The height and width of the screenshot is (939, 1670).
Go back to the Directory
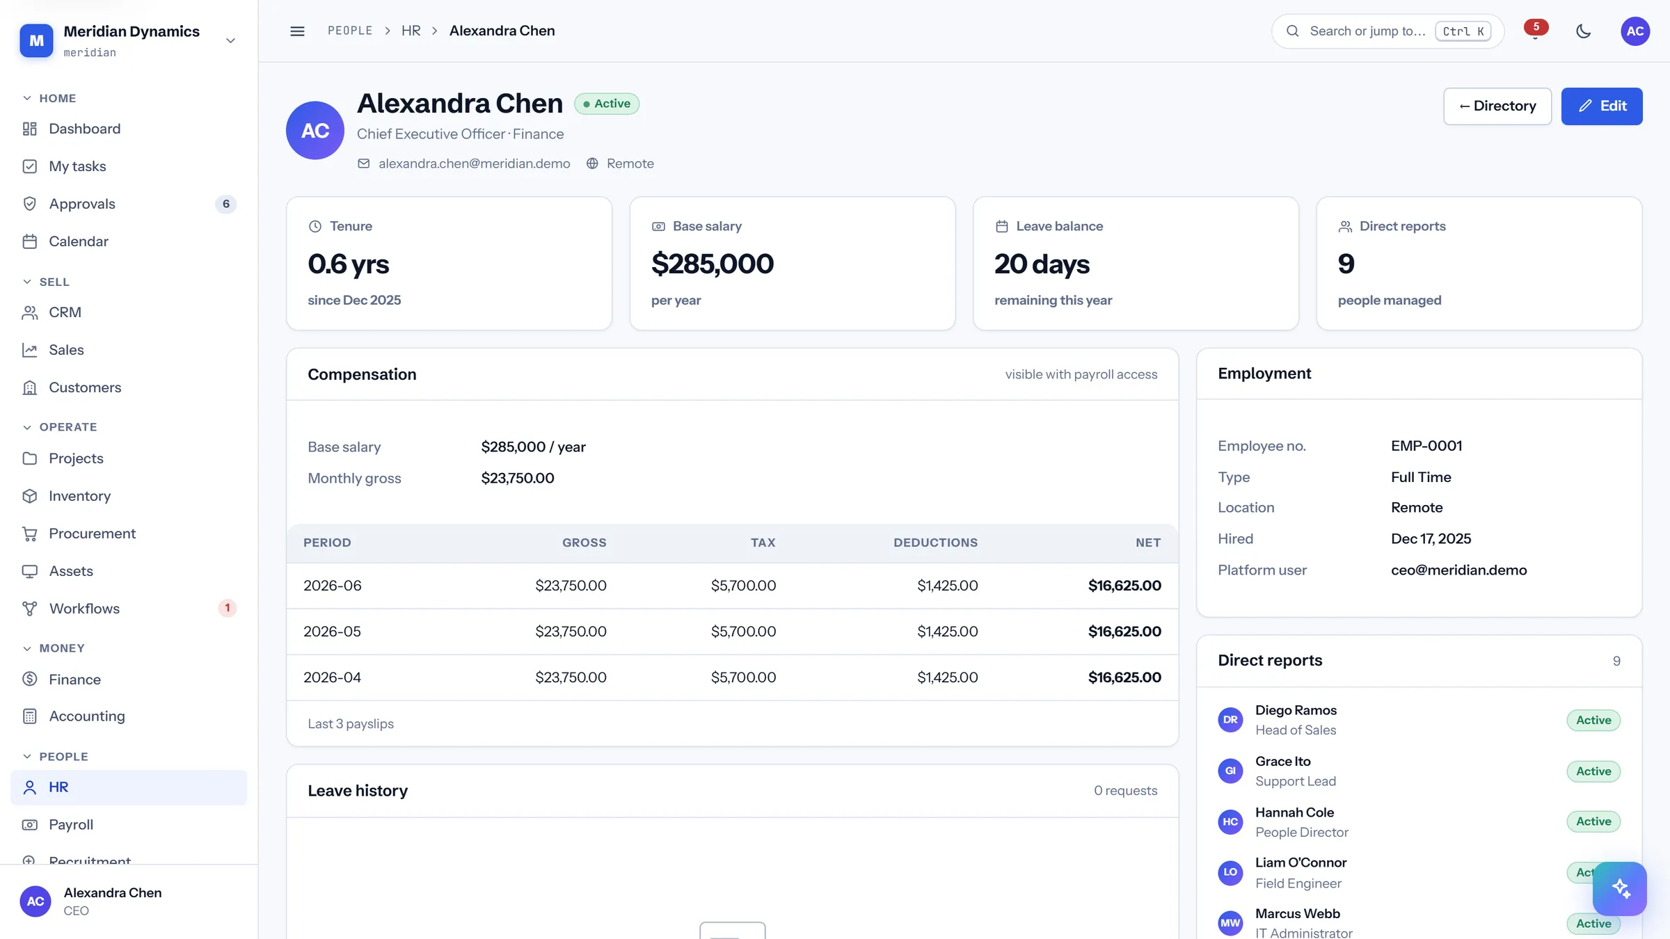pyautogui.click(x=1497, y=106)
